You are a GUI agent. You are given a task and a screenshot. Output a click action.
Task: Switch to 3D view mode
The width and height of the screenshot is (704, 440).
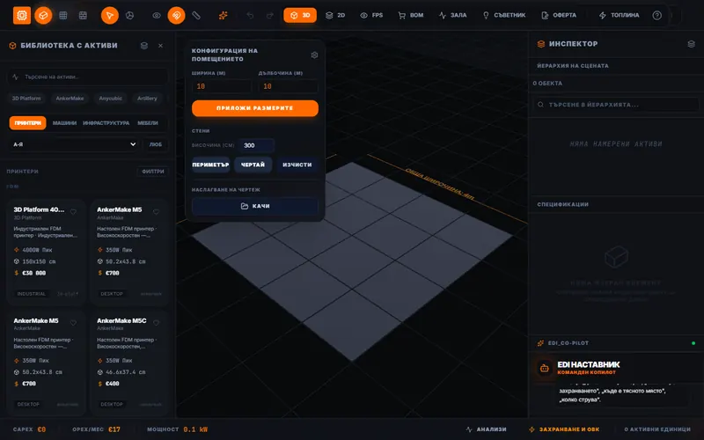tap(300, 15)
